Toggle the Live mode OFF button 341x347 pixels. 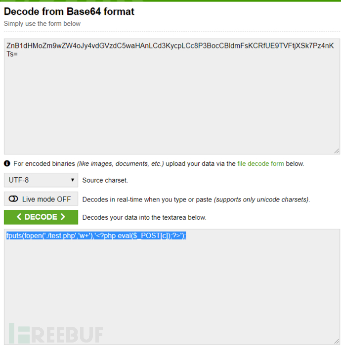[x=41, y=198]
